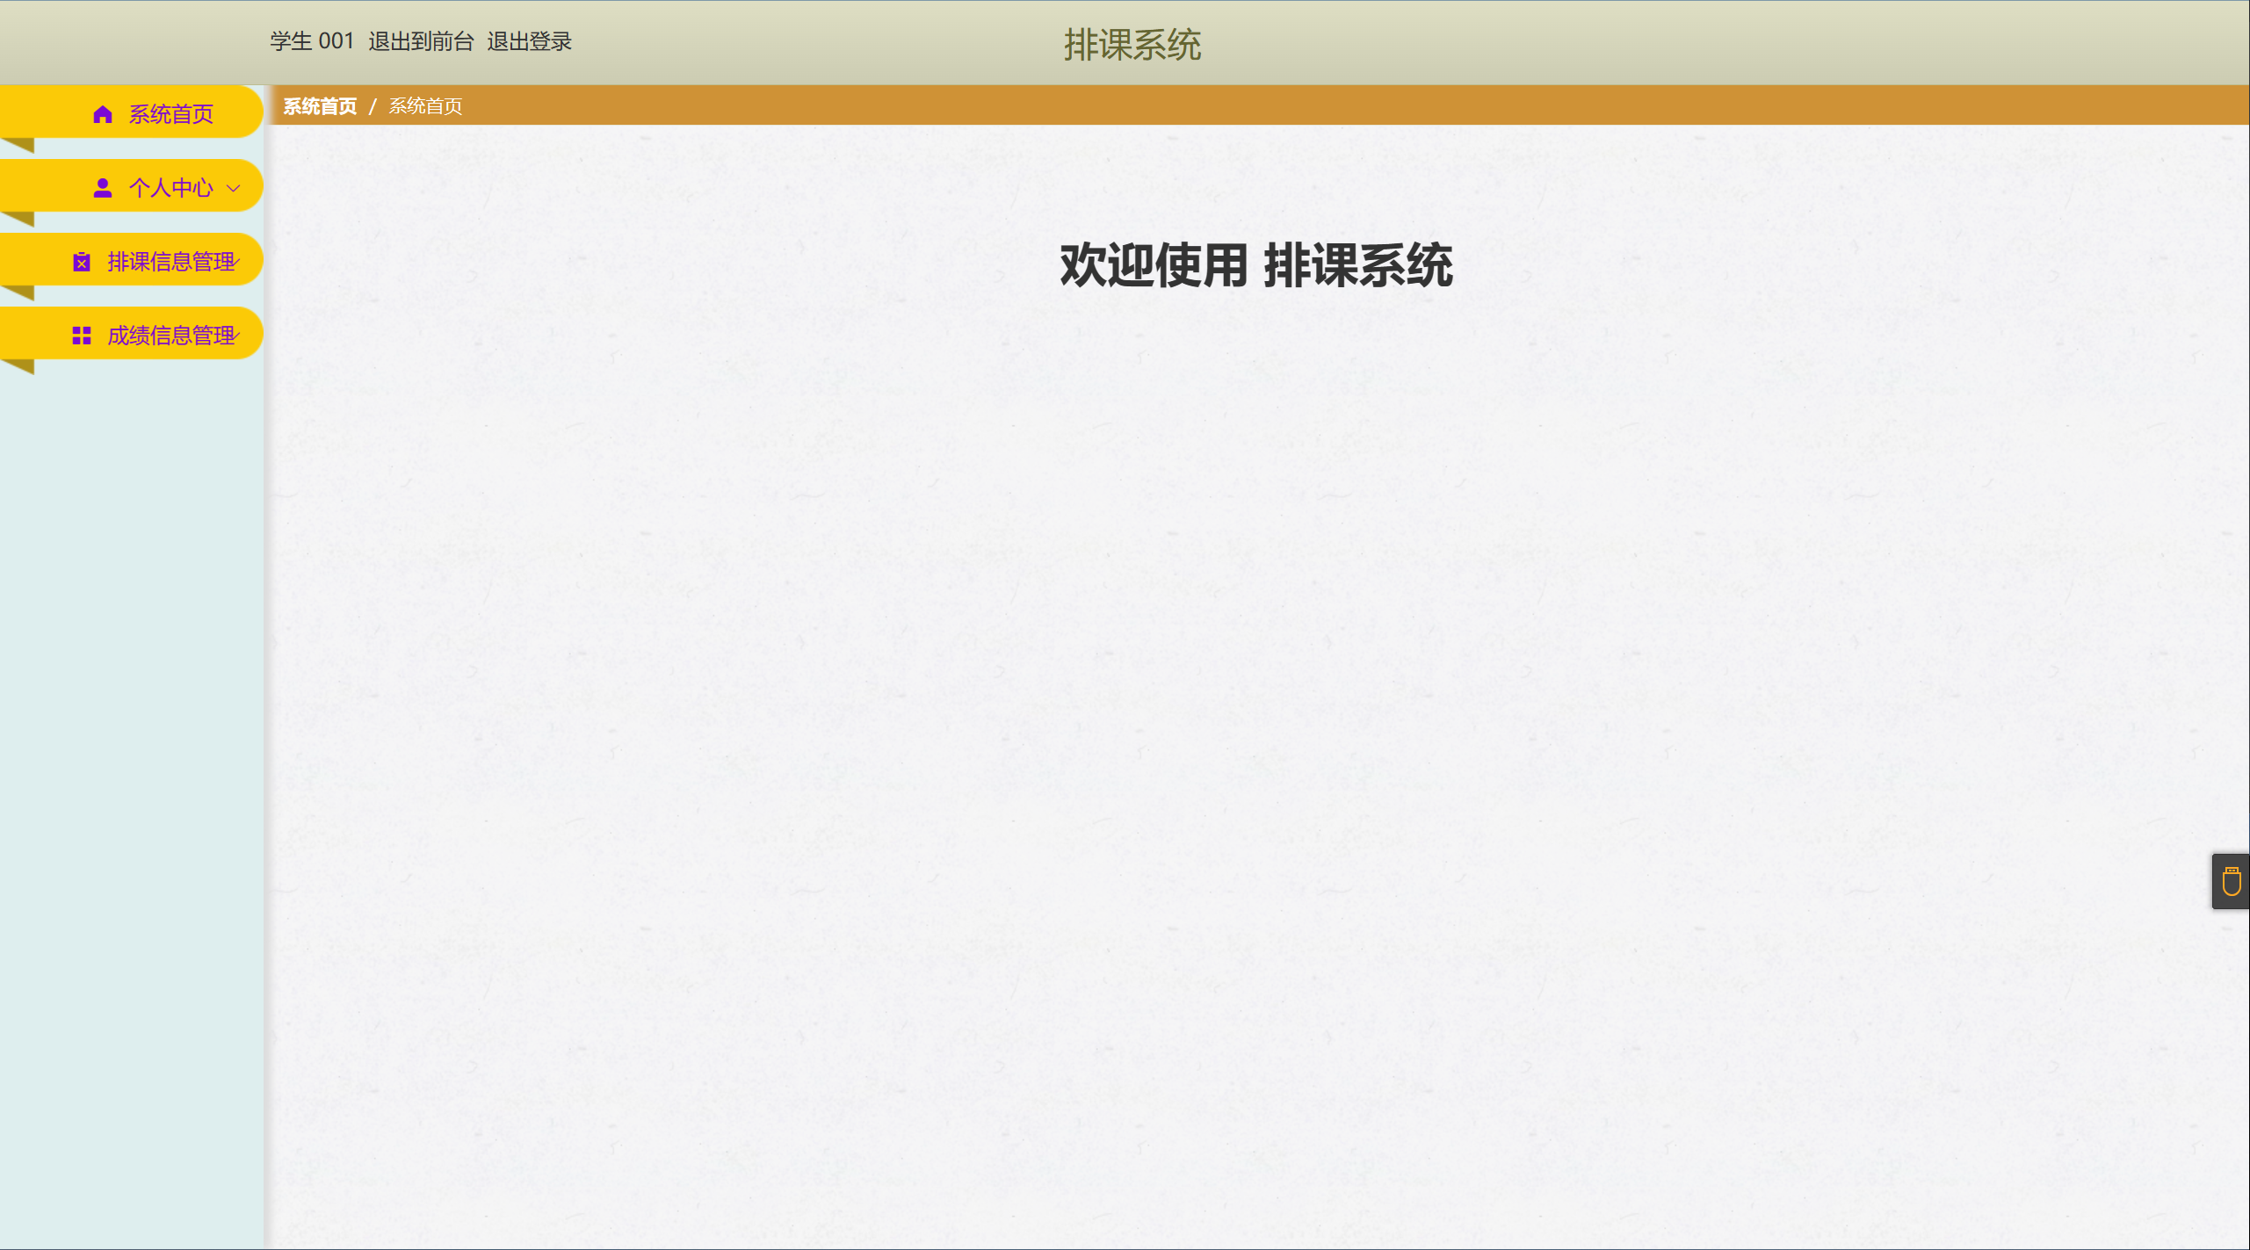2250x1250 pixels.
Task: Click the floating mouse icon at right edge
Action: coord(2231,881)
